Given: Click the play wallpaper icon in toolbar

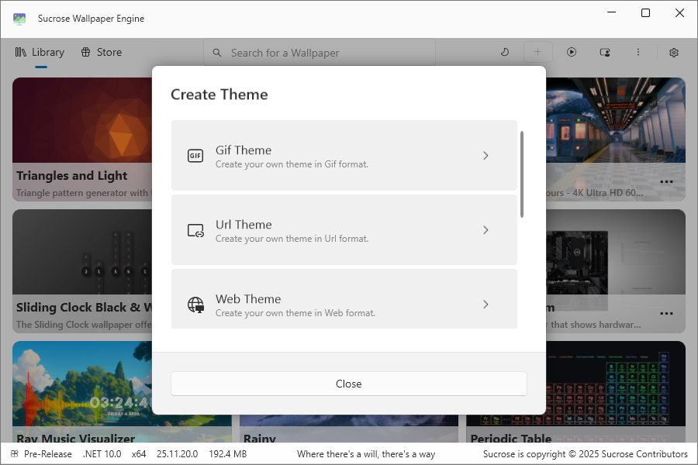Looking at the screenshot, I should coord(572,53).
